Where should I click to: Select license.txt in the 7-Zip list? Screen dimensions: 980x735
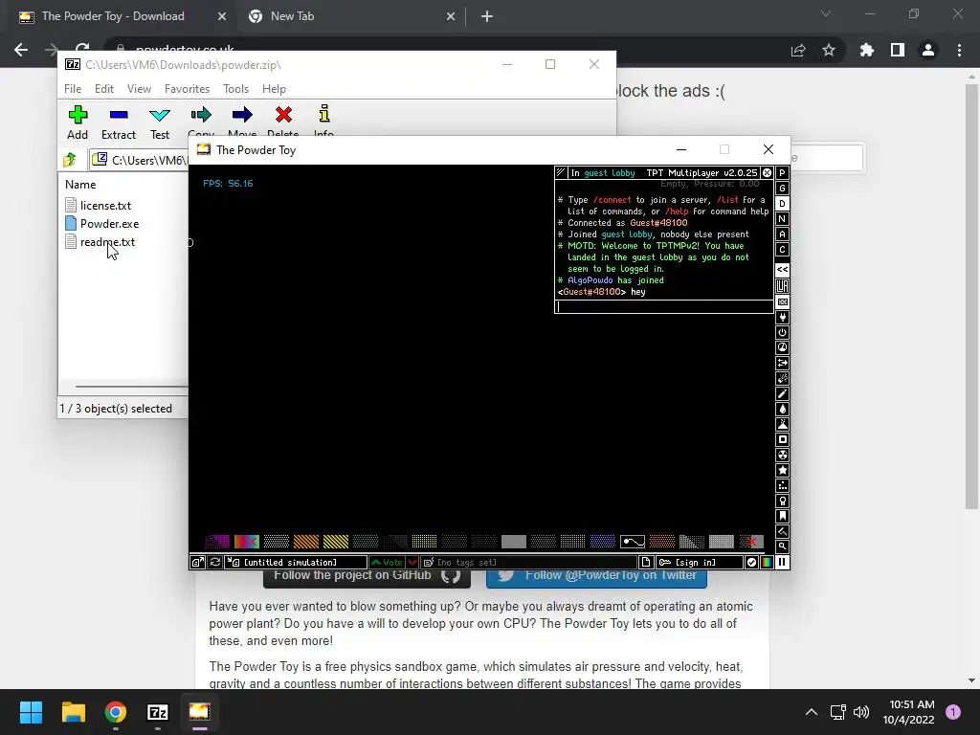point(105,206)
